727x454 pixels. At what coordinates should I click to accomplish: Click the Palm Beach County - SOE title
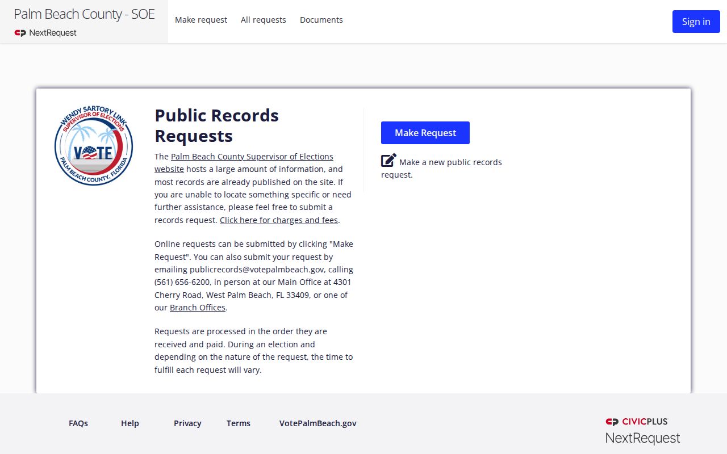pyautogui.click(x=84, y=14)
